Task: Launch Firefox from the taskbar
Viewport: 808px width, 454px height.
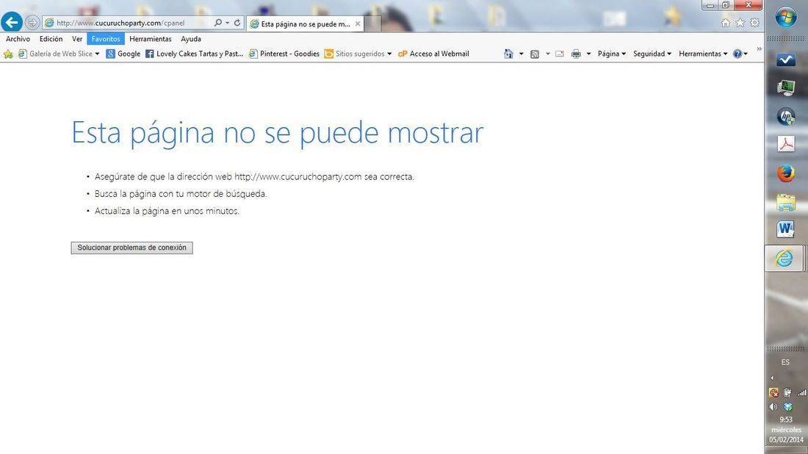Action: click(x=786, y=173)
